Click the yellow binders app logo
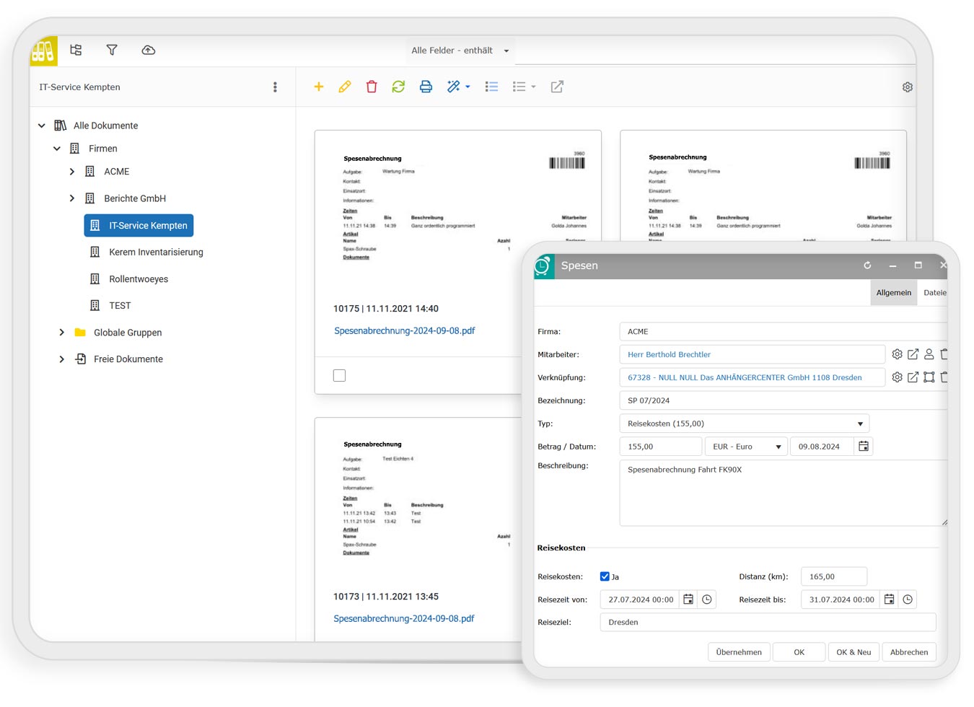This screenshot has height=707, width=974. pyautogui.click(x=43, y=51)
